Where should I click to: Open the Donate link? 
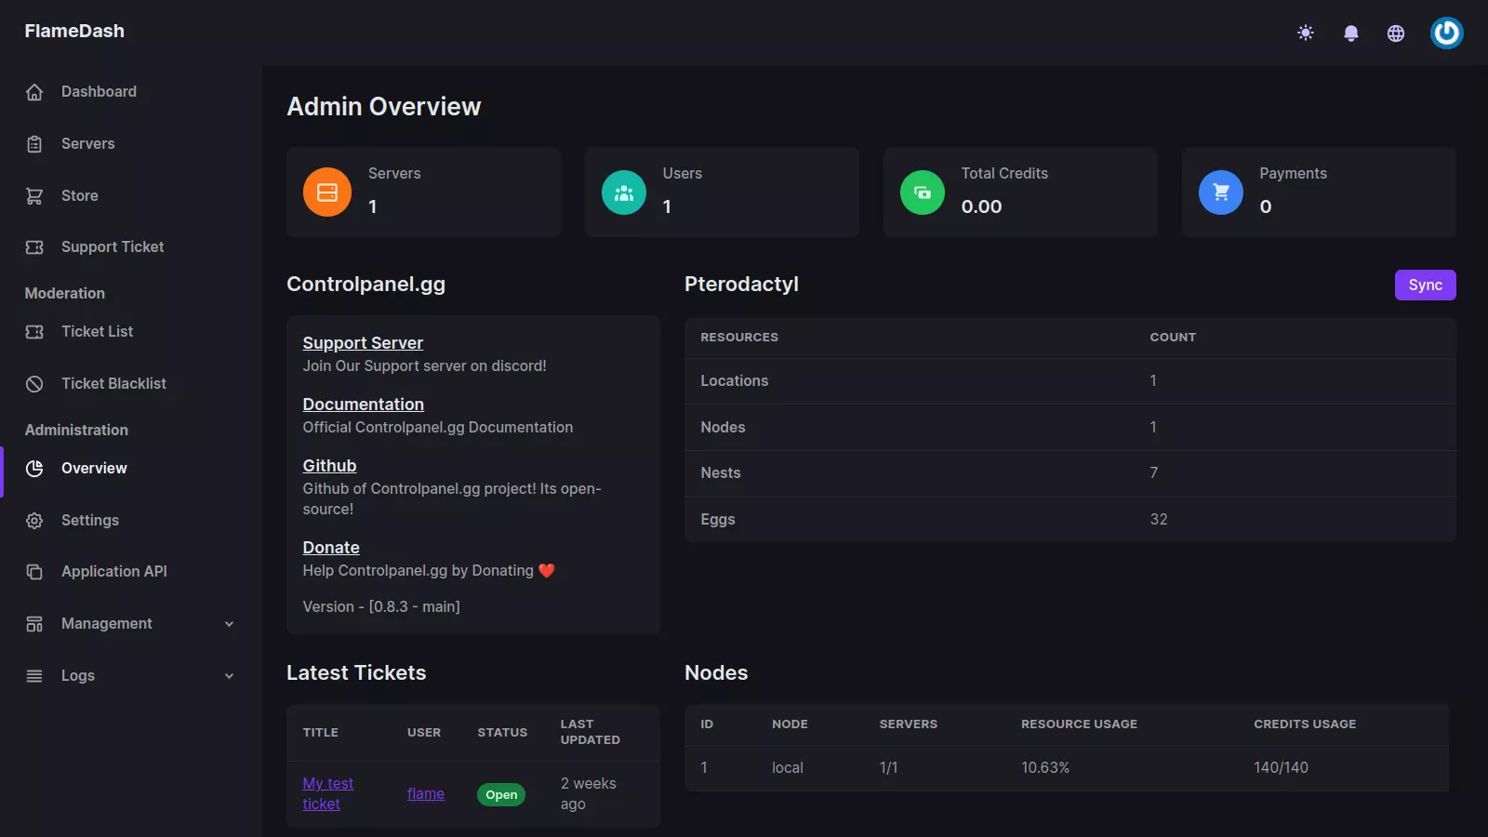[331, 548]
